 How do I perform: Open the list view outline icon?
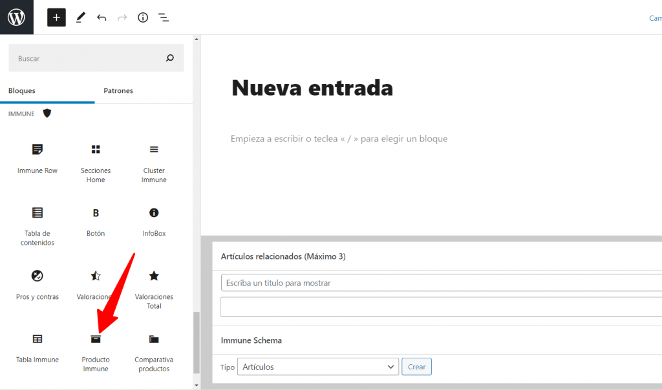[164, 17]
